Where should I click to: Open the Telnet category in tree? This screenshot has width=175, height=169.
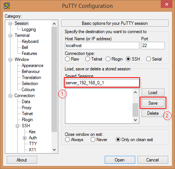coord(27,114)
